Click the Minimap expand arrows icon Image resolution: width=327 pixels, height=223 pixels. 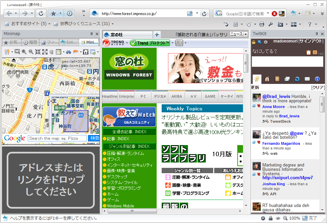pyautogui.click(x=45, y=52)
